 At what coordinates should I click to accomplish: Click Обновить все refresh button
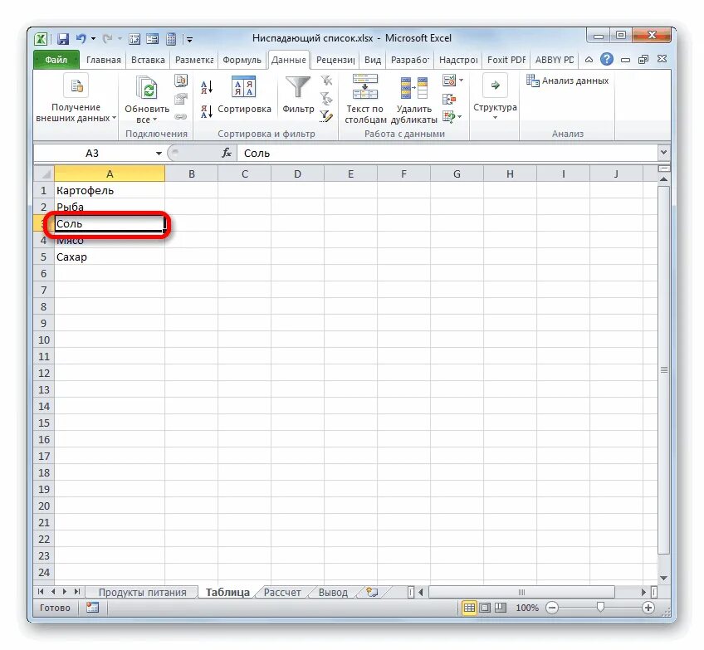pyautogui.click(x=147, y=100)
